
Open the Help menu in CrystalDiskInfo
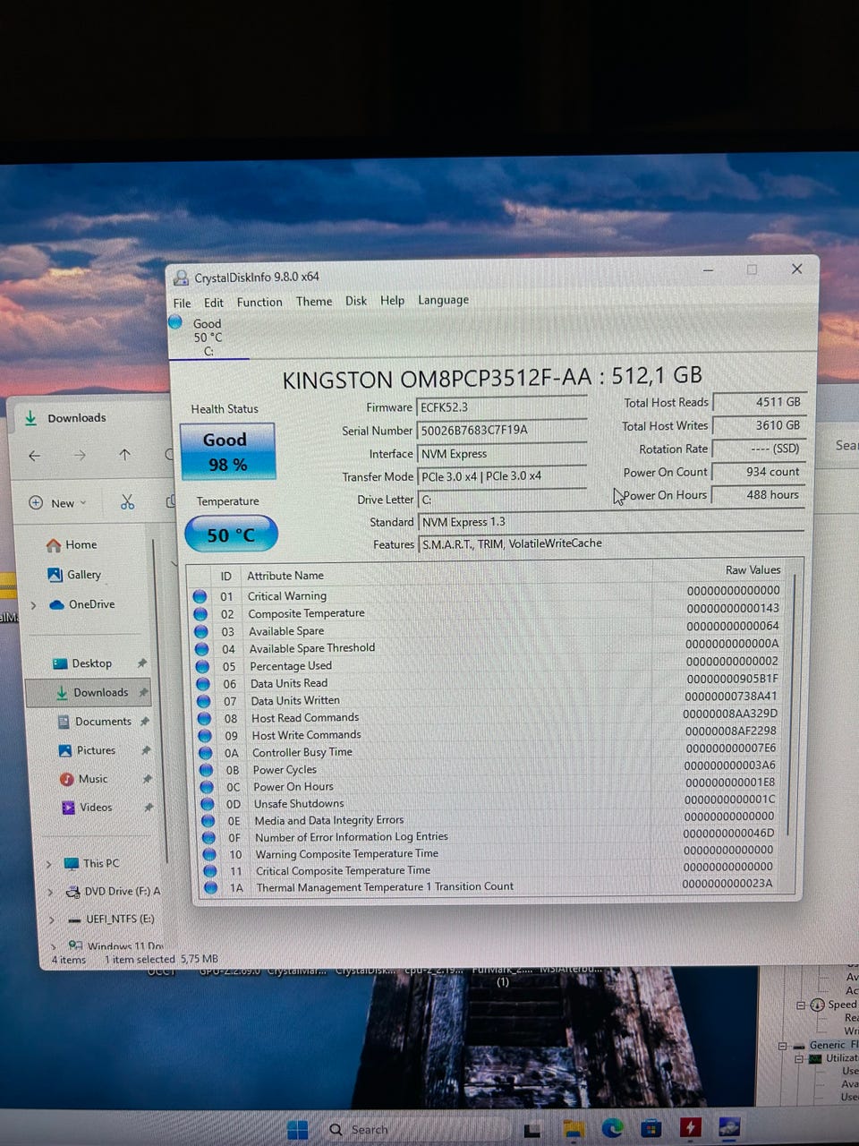click(392, 300)
